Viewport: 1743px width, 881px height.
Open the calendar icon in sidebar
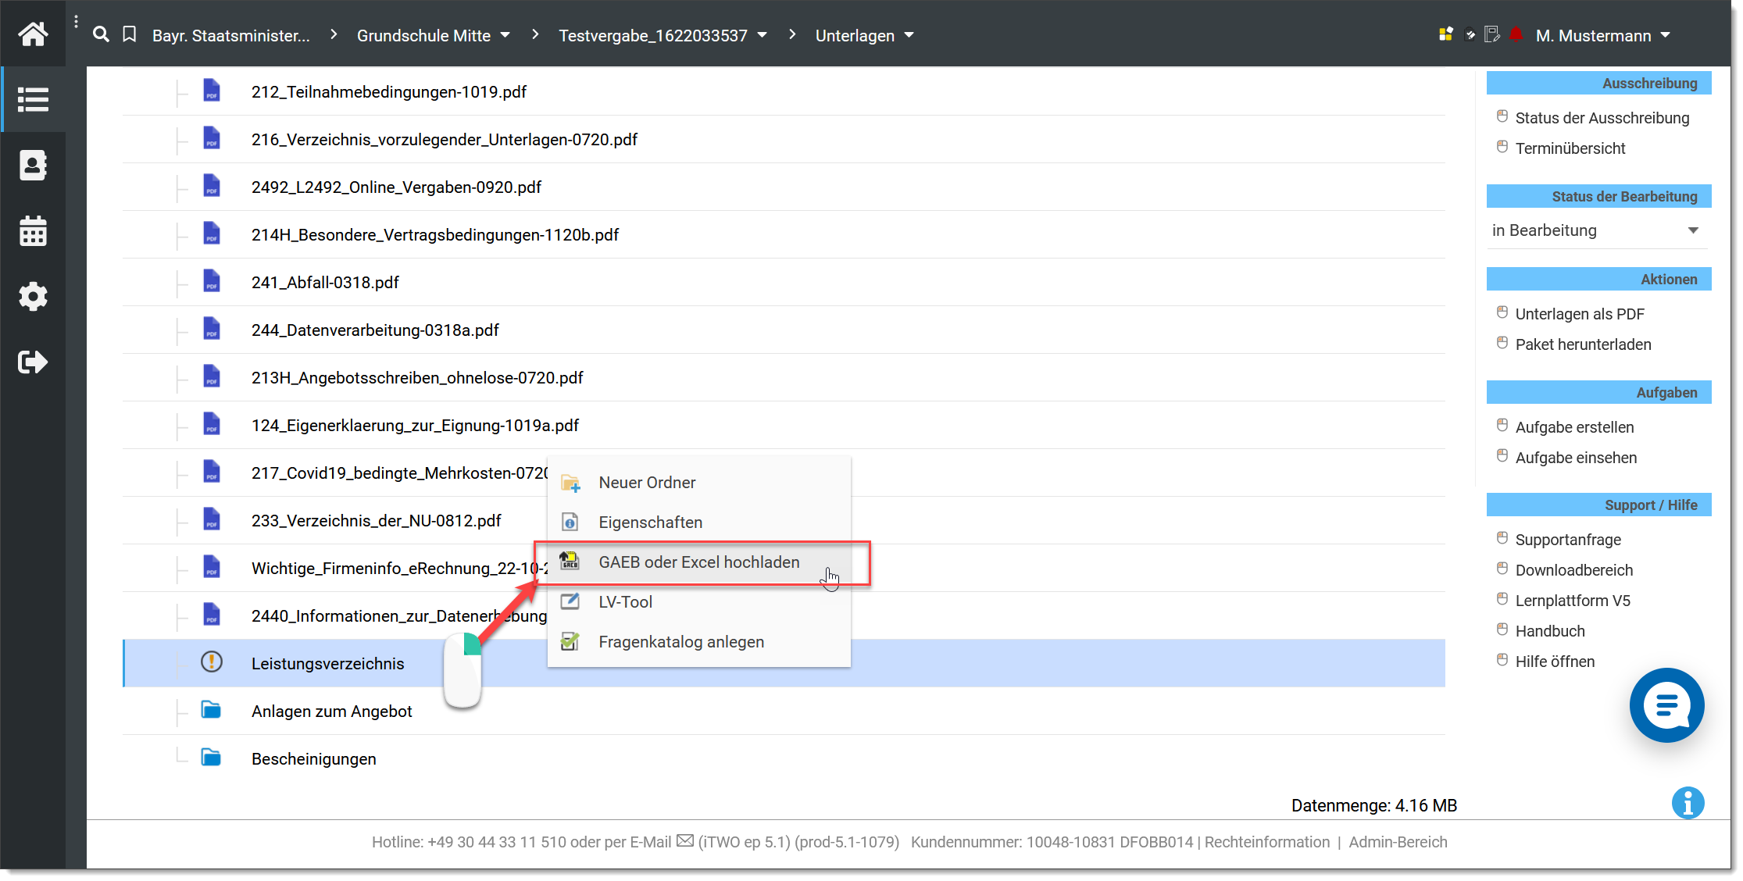coord(33,232)
